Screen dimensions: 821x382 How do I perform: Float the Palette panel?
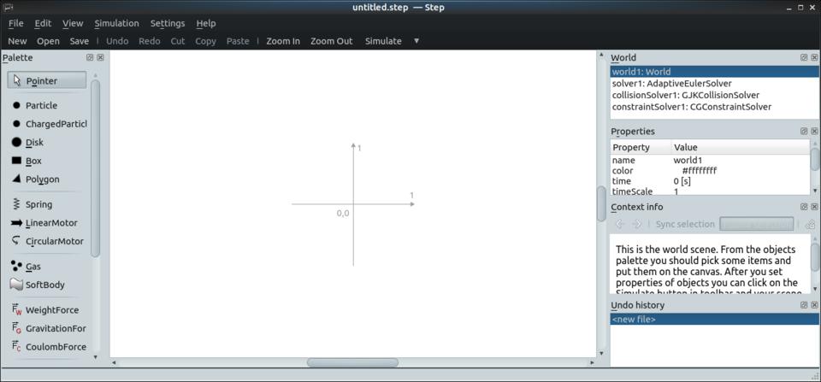coord(90,57)
